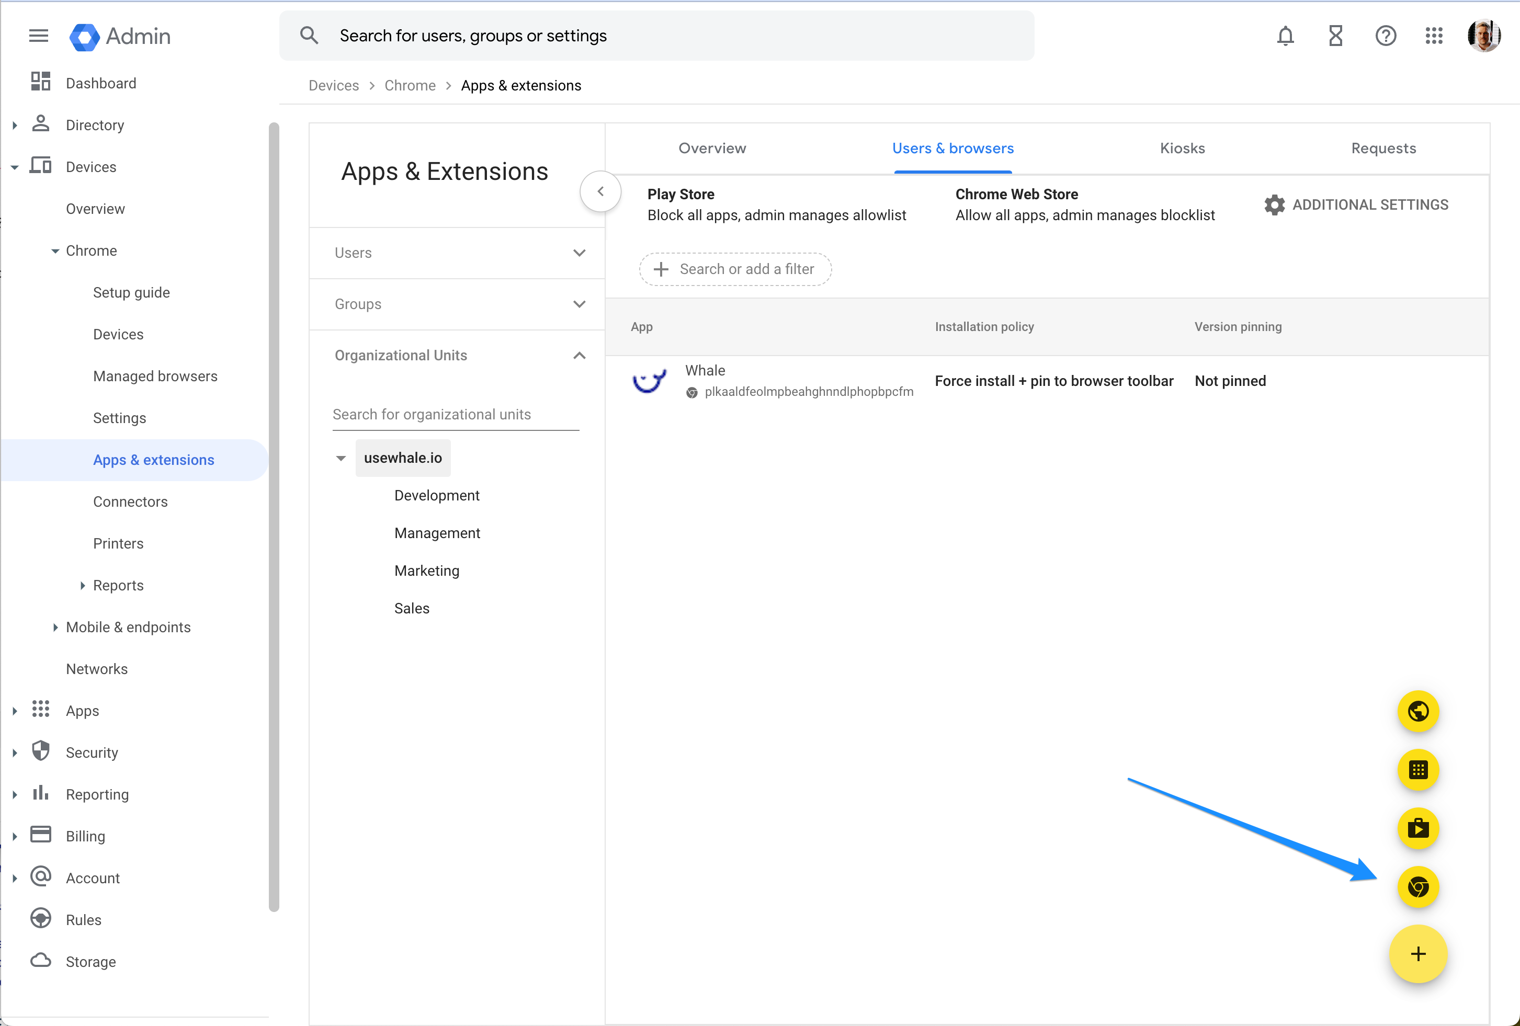
Task: Click the yellow Chrome Web Store add button
Action: [x=1417, y=887]
